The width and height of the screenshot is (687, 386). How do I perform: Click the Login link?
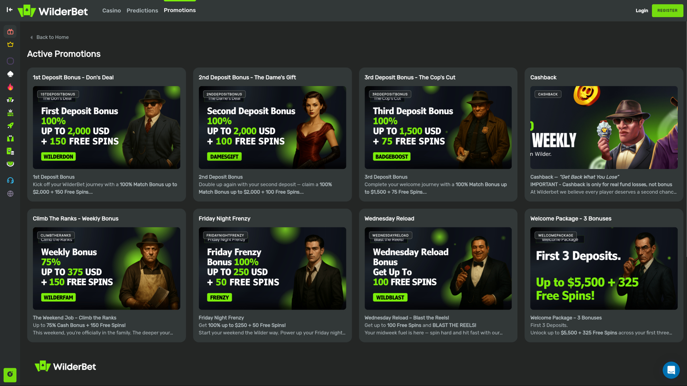click(x=642, y=11)
